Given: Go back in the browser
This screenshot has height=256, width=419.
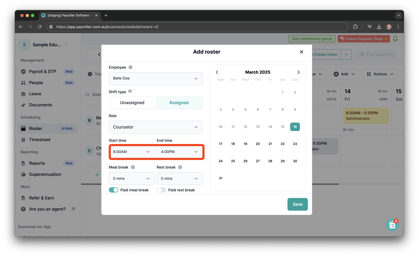Looking at the screenshot, I should [x=21, y=27].
